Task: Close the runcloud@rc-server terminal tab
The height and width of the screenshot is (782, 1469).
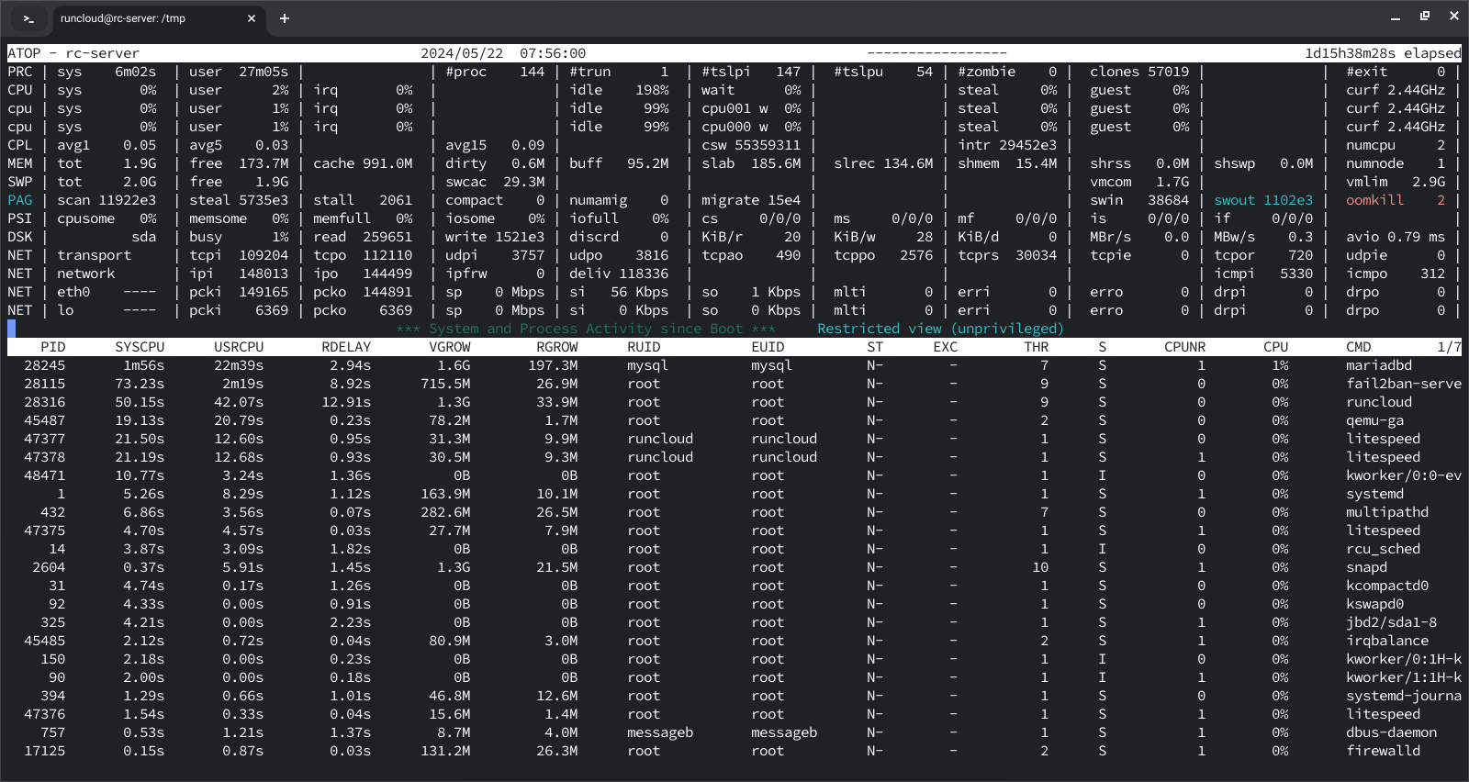Action: click(x=252, y=18)
